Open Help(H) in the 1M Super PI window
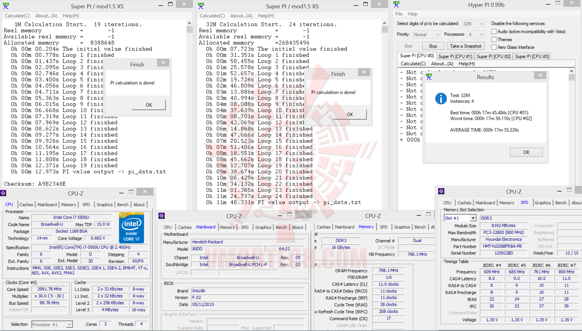 71,16
